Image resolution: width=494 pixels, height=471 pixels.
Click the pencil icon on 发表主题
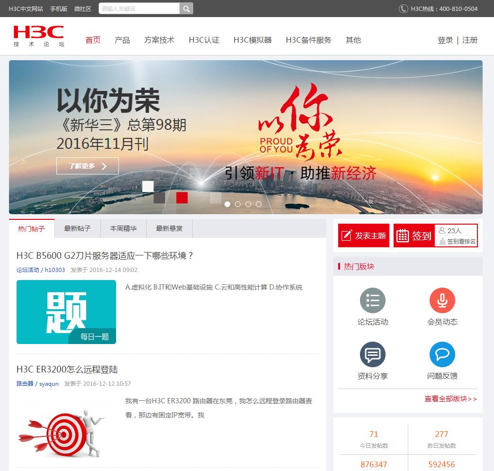(347, 235)
